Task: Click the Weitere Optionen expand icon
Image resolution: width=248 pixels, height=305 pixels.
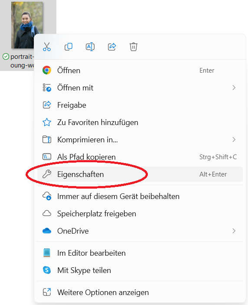Action: coord(47,292)
